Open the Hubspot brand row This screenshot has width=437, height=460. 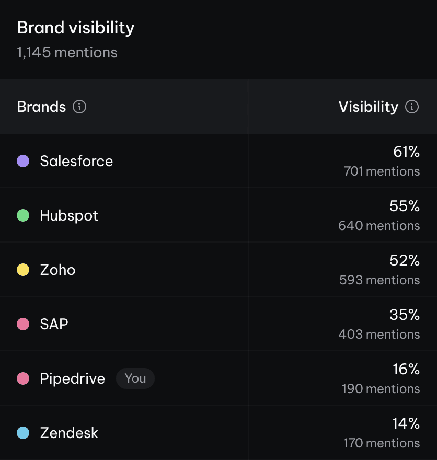tap(69, 215)
